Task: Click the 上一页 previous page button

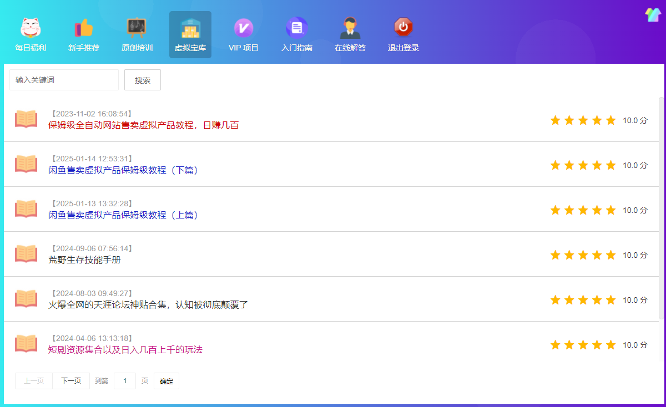Action: [x=34, y=381]
